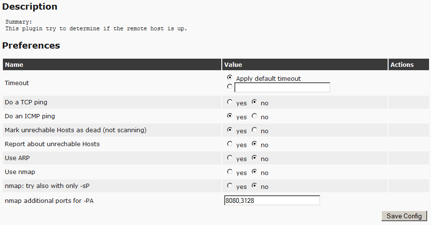
Task: Select the custom timeout radio button
Action: click(229, 87)
